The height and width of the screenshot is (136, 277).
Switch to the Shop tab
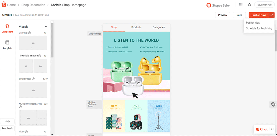pyautogui.click(x=114, y=27)
